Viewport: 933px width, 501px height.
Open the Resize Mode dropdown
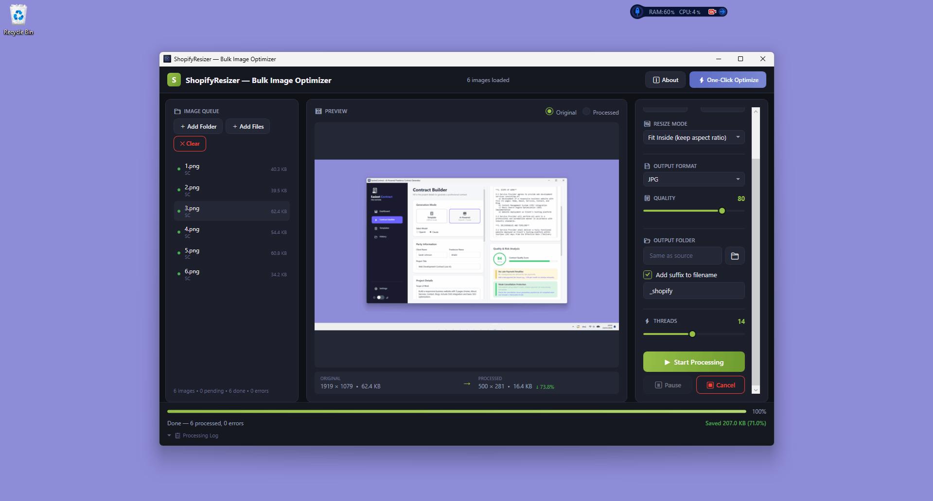point(694,137)
